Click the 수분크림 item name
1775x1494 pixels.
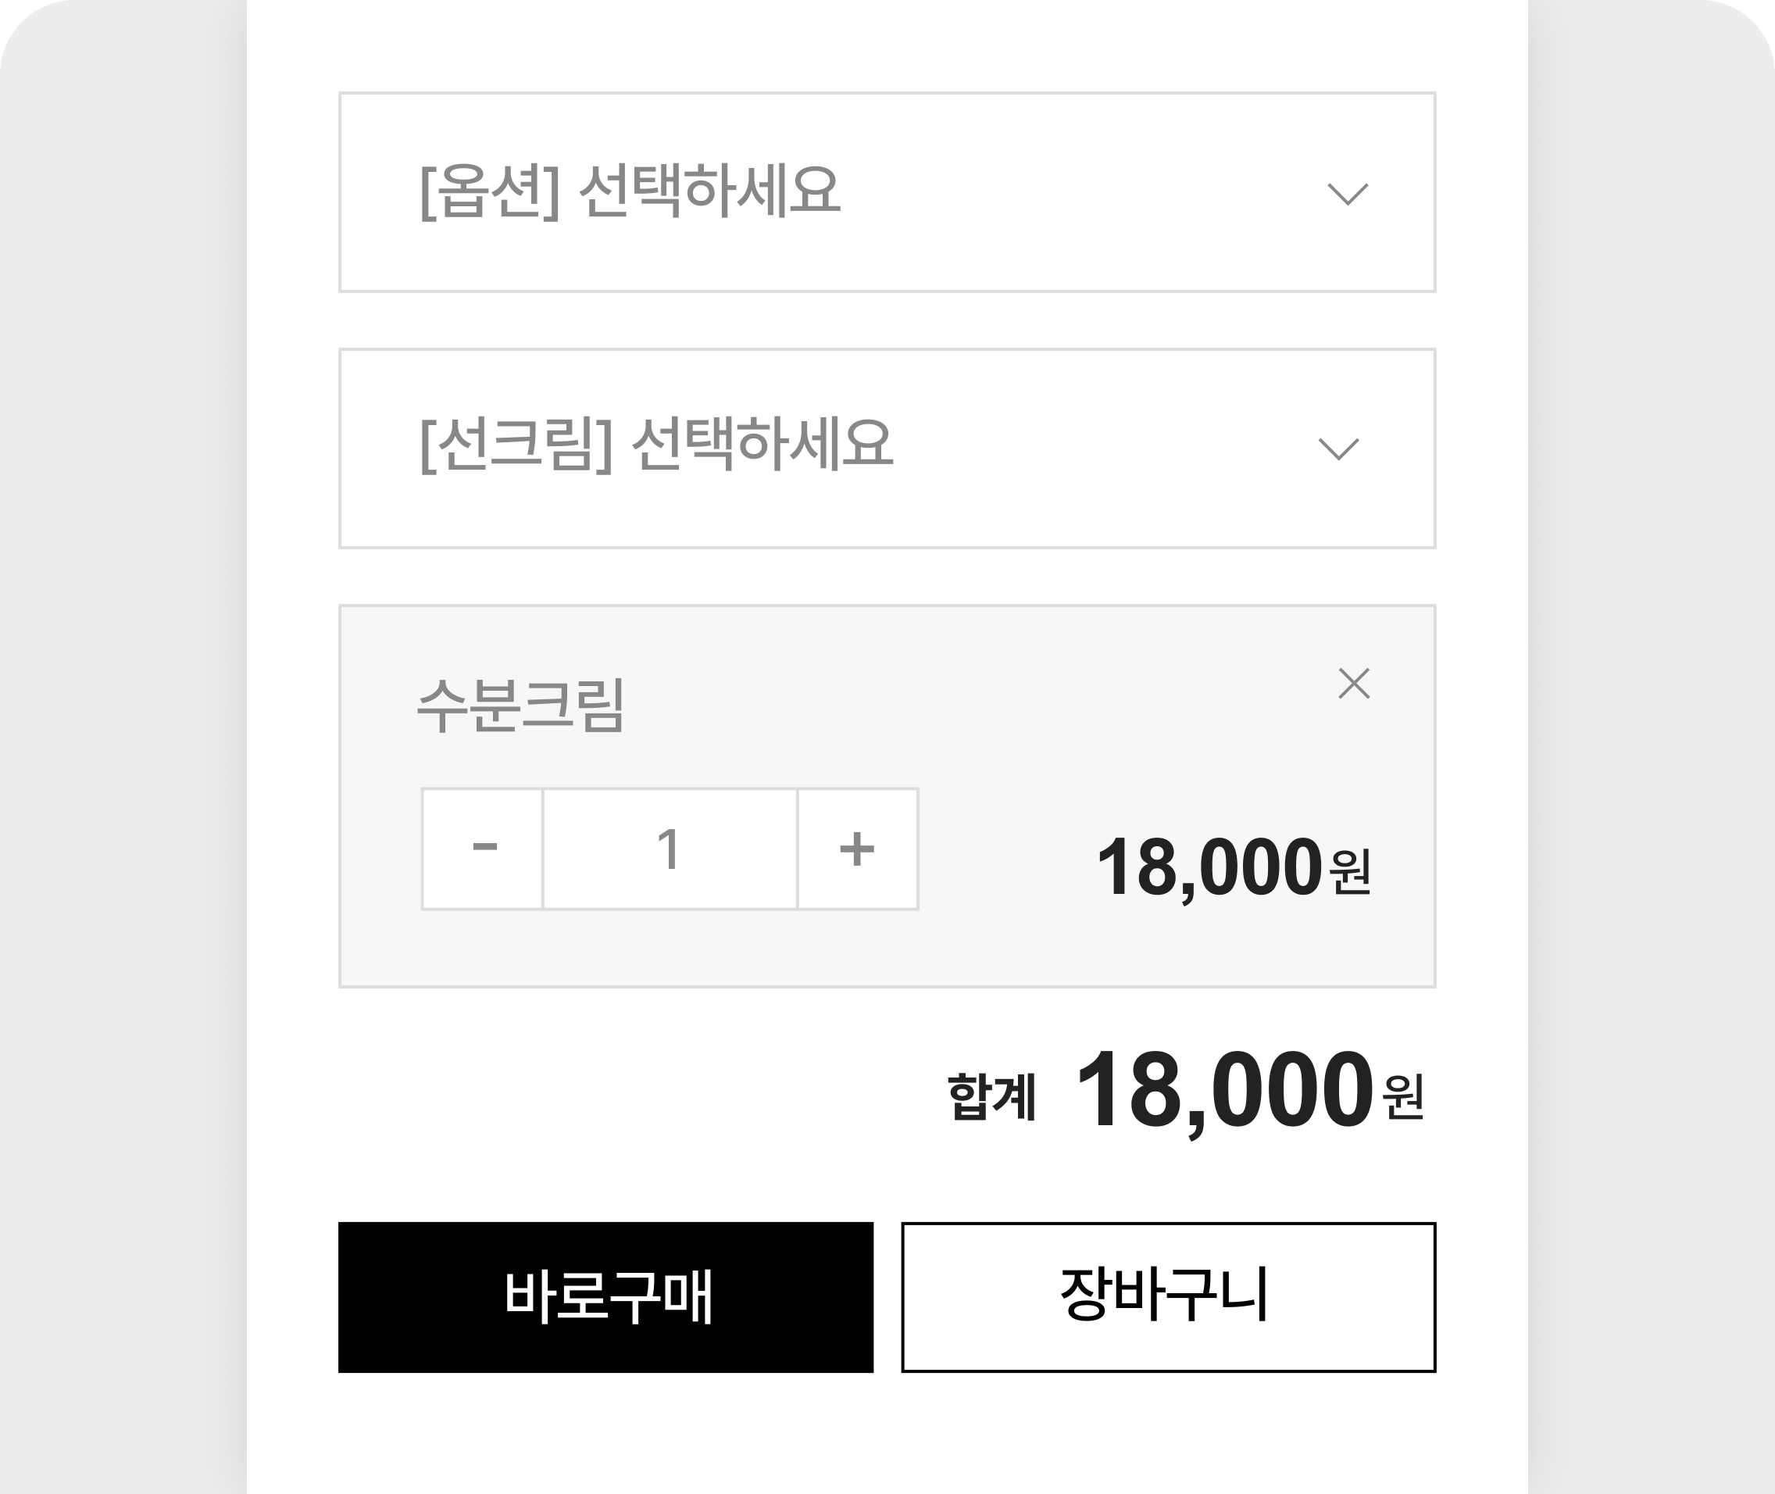pyautogui.click(x=521, y=705)
